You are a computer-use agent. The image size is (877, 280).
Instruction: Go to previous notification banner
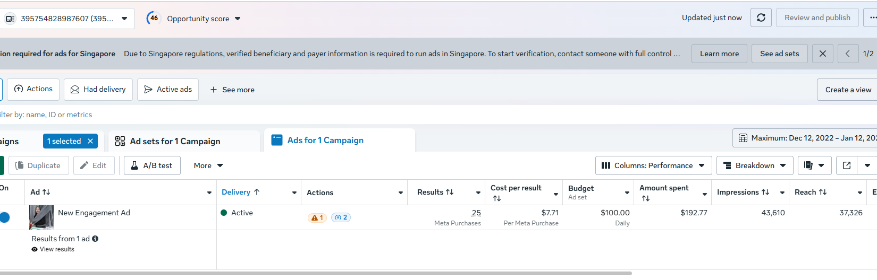pyautogui.click(x=848, y=54)
